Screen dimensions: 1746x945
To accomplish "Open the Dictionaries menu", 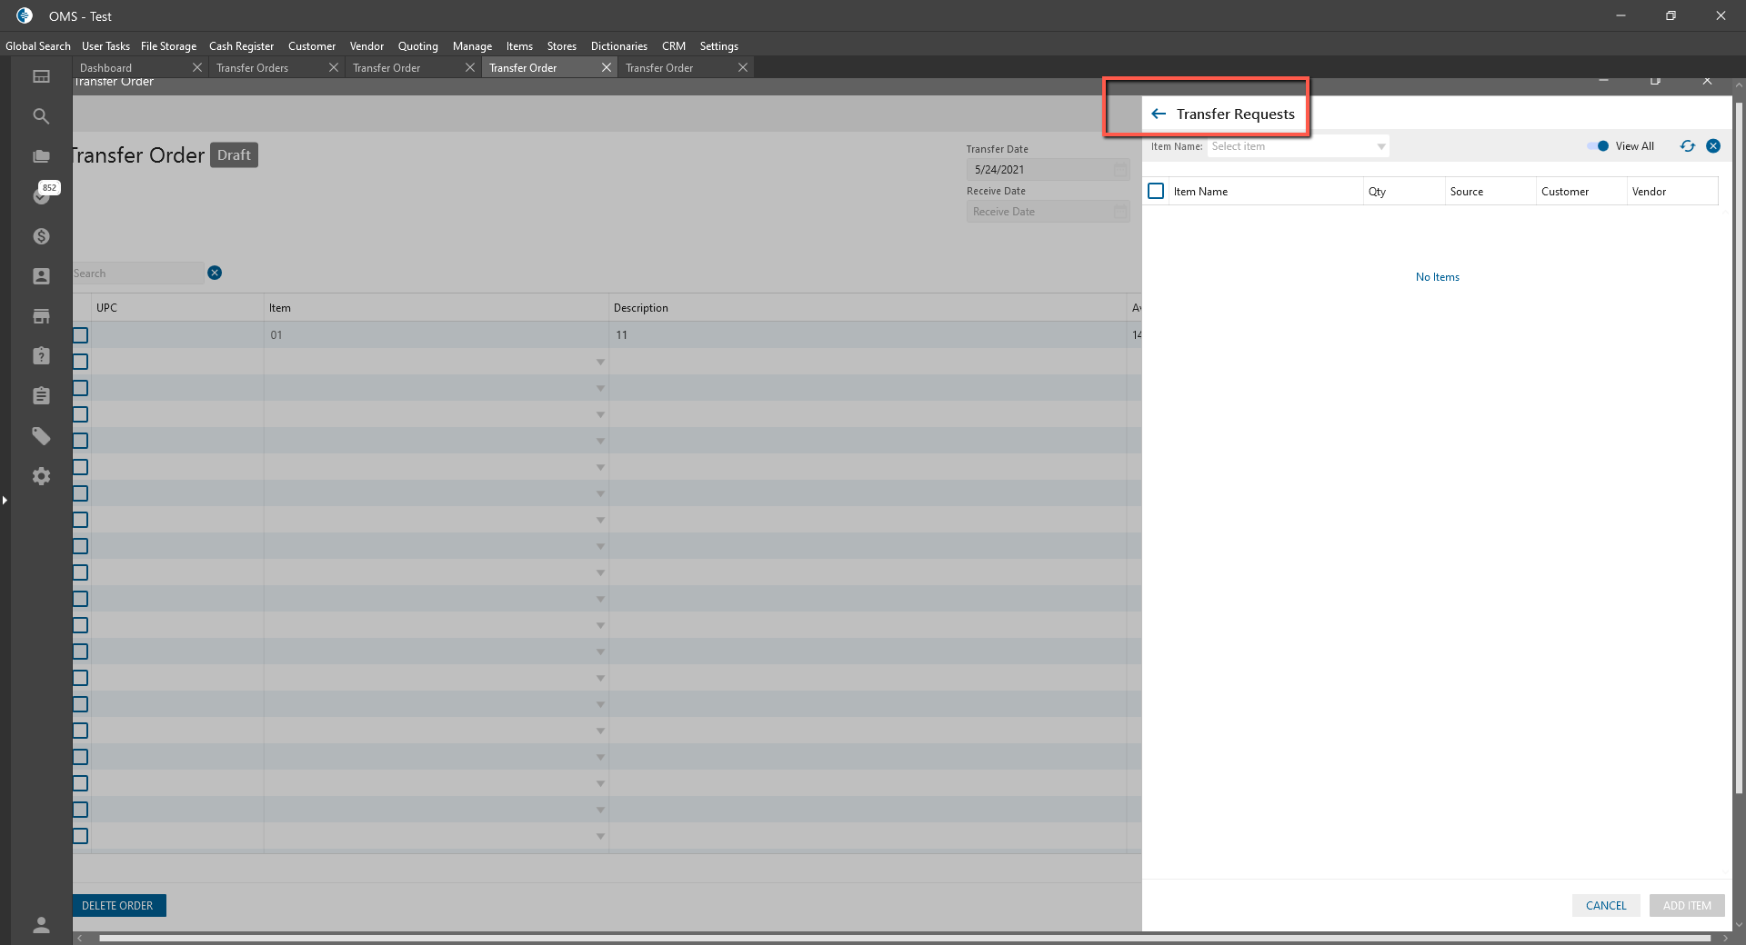I will tap(619, 46).
